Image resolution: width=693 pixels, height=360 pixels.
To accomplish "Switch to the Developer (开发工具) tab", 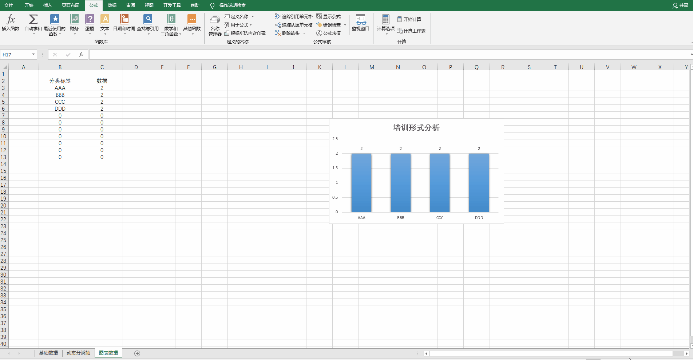I will point(172,5).
